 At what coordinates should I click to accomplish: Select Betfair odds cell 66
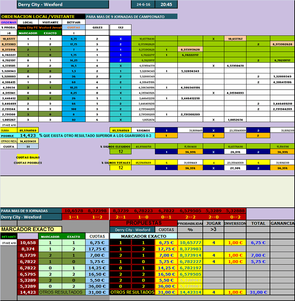pyautogui.click(x=74, y=104)
